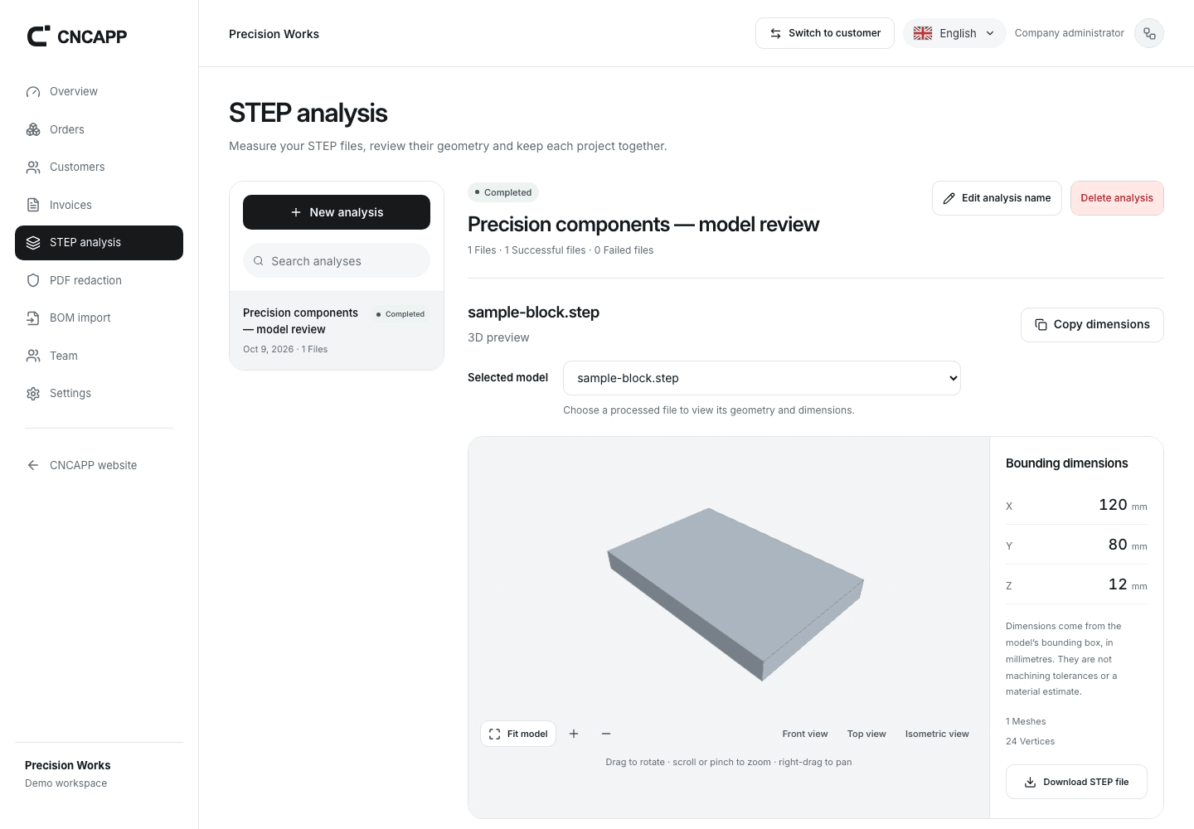Switch to Front view
The width and height of the screenshot is (1194, 829).
805,734
